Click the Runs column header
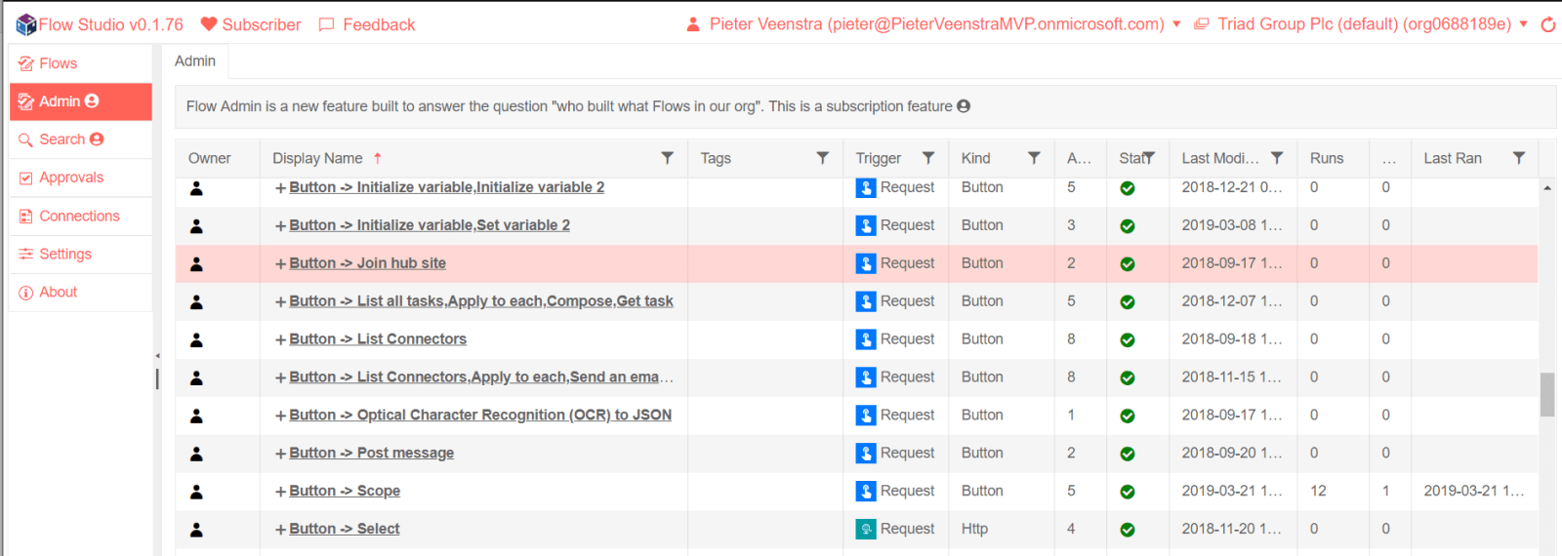The height and width of the screenshot is (556, 1562). 1327,158
